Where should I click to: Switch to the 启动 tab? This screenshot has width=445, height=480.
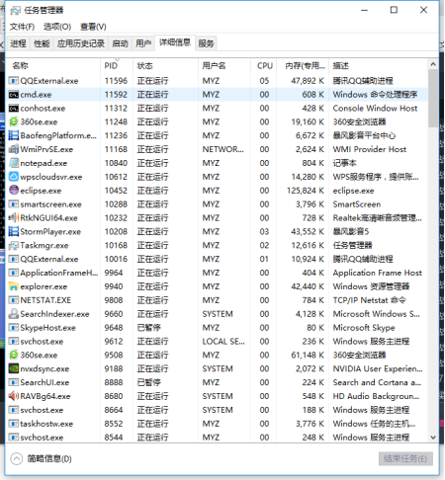(120, 43)
